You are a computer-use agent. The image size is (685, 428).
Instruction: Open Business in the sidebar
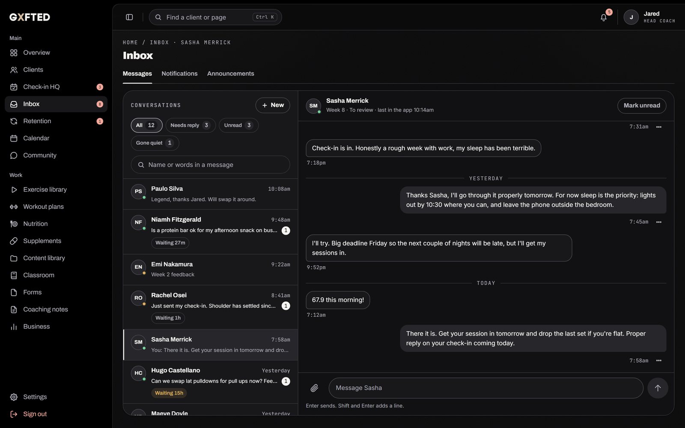(56, 327)
